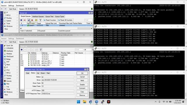Add a new simple queue with plus icon

click(21, 20)
